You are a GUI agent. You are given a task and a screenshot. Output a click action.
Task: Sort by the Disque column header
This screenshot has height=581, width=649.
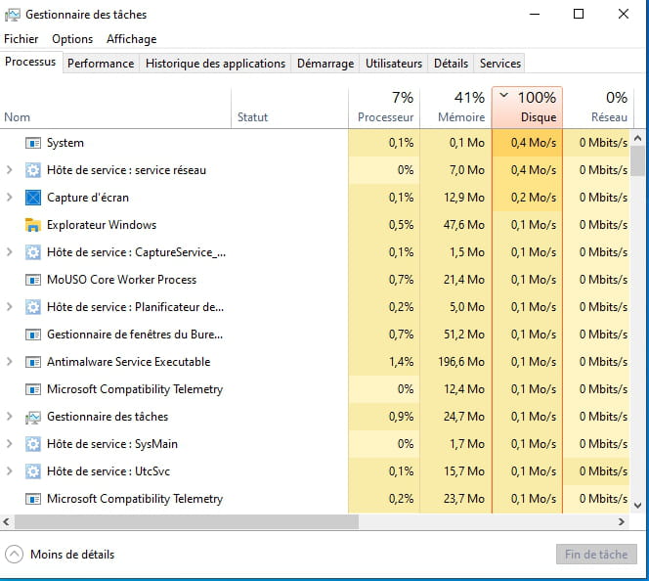(527, 108)
